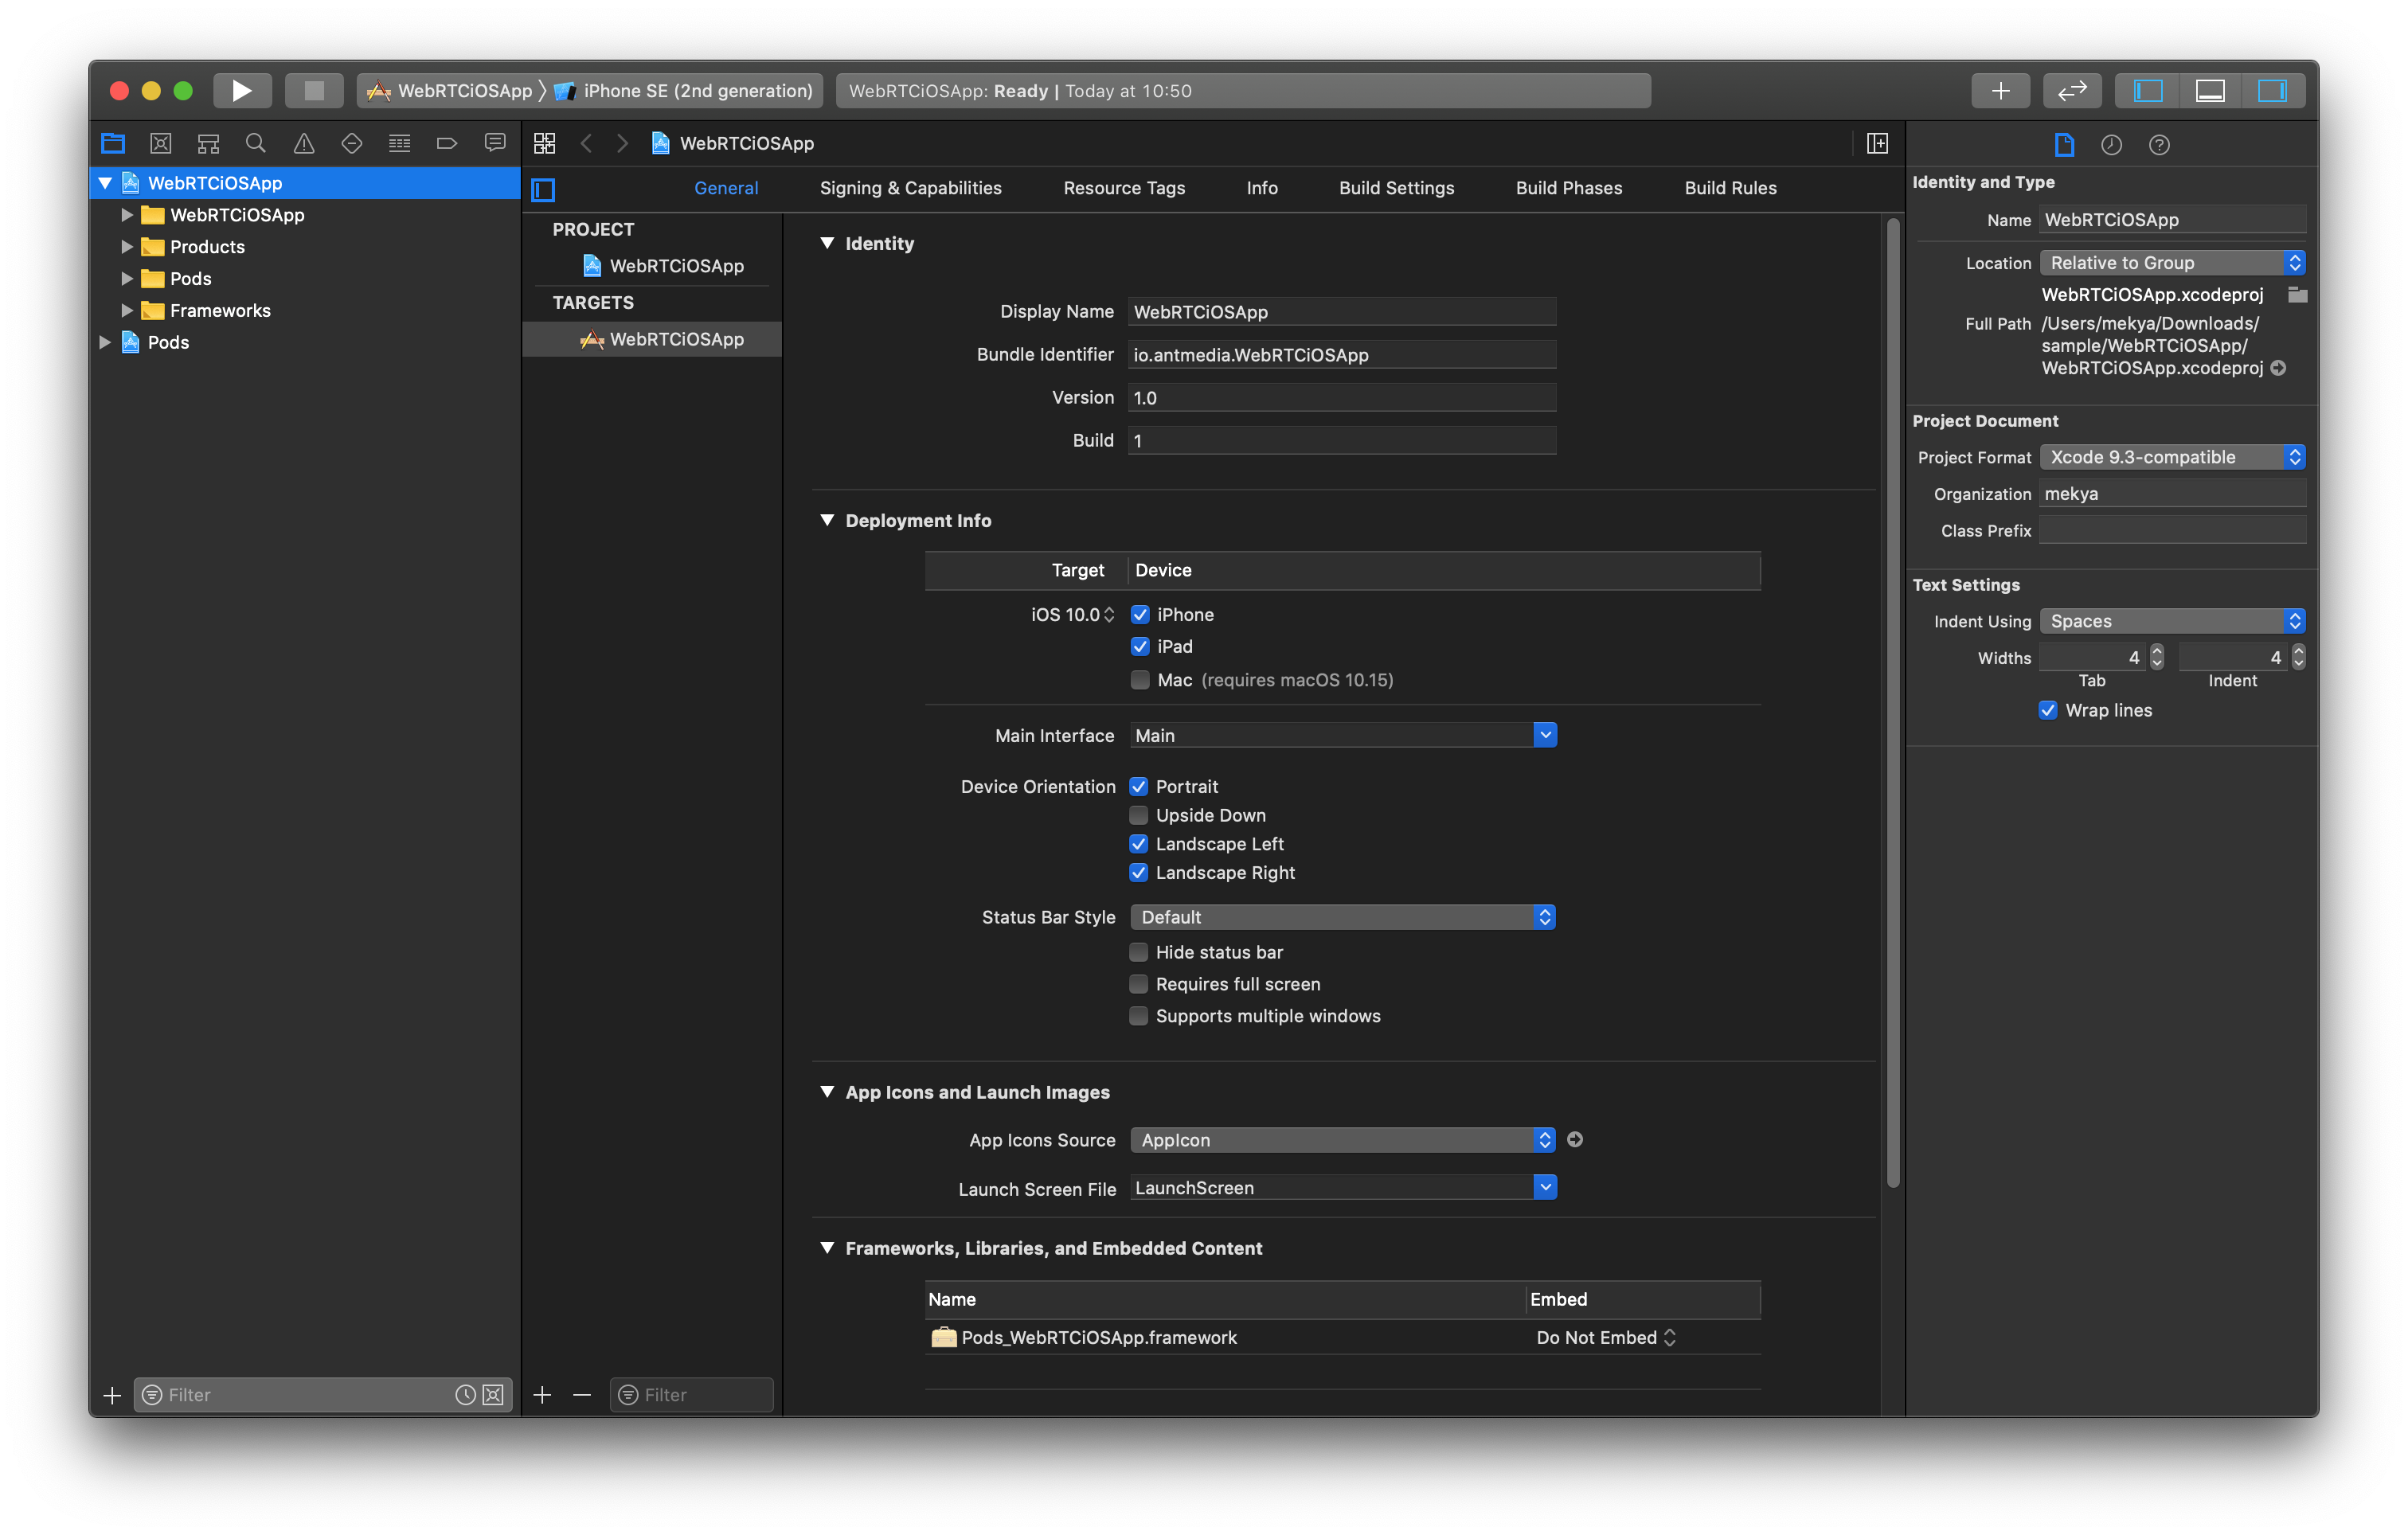This screenshot has width=2408, height=1535.
Task: Open the App Icons Source dropdown
Action: (x=1343, y=1139)
